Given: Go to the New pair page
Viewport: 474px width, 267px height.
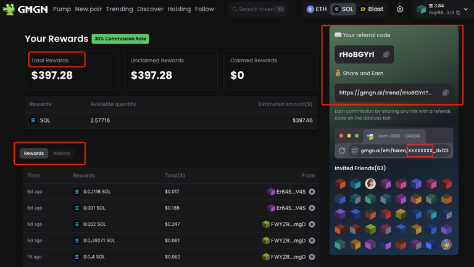Looking at the screenshot, I should click(x=89, y=9).
